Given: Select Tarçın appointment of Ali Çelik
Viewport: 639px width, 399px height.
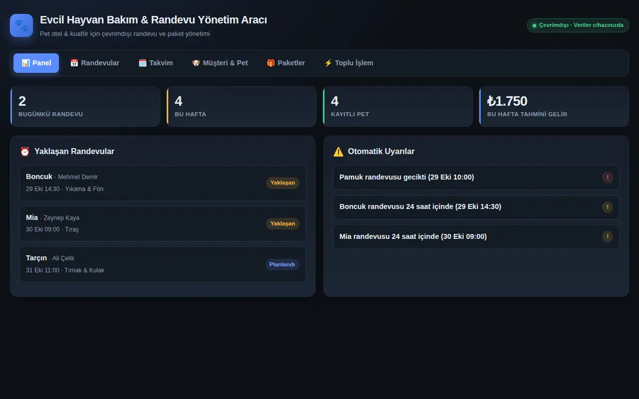Looking at the screenshot, I should click(163, 264).
